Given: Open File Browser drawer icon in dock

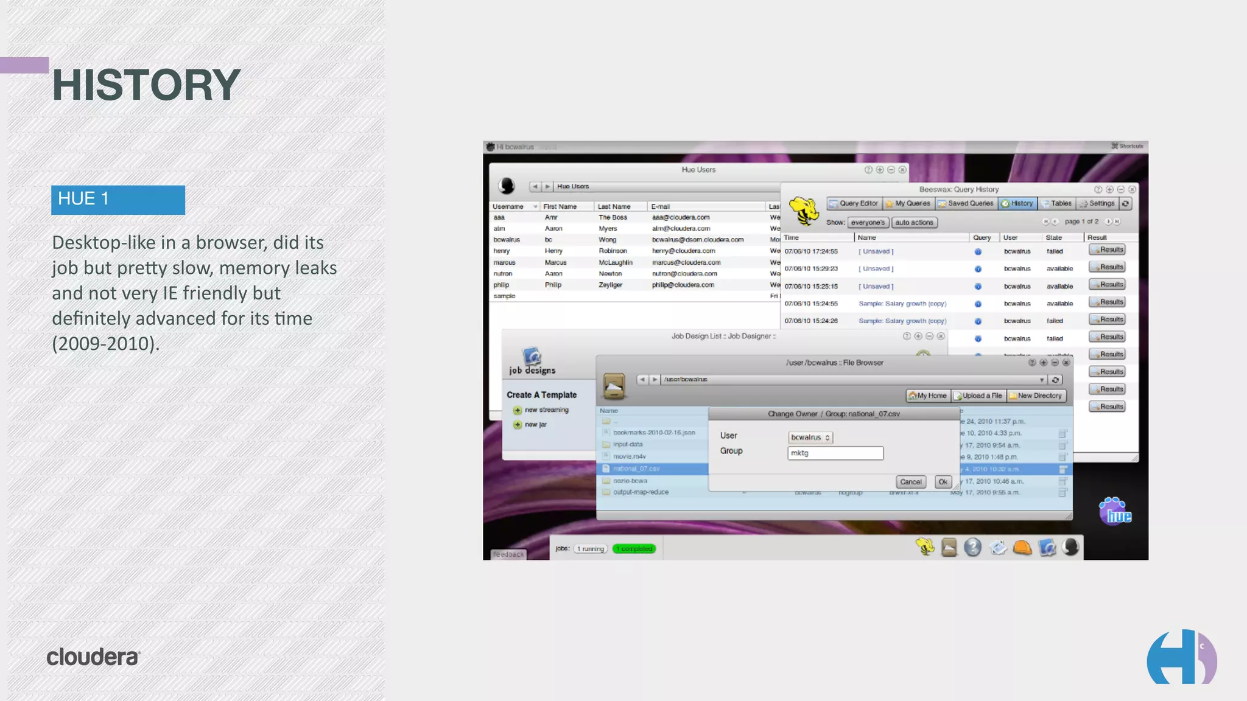Looking at the screenshot, I should pos(949,547).
